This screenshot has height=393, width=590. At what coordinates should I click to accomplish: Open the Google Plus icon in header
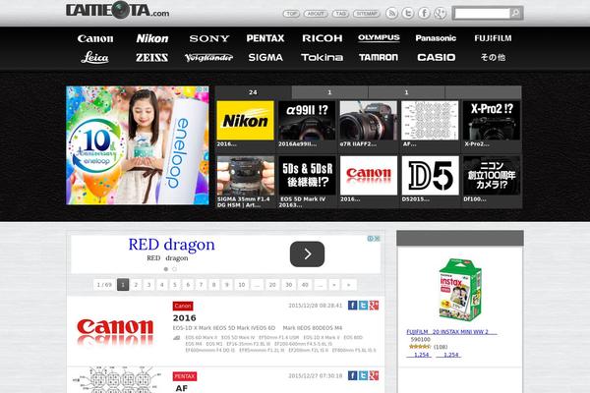pyautogui.click(x=440, y=13)
